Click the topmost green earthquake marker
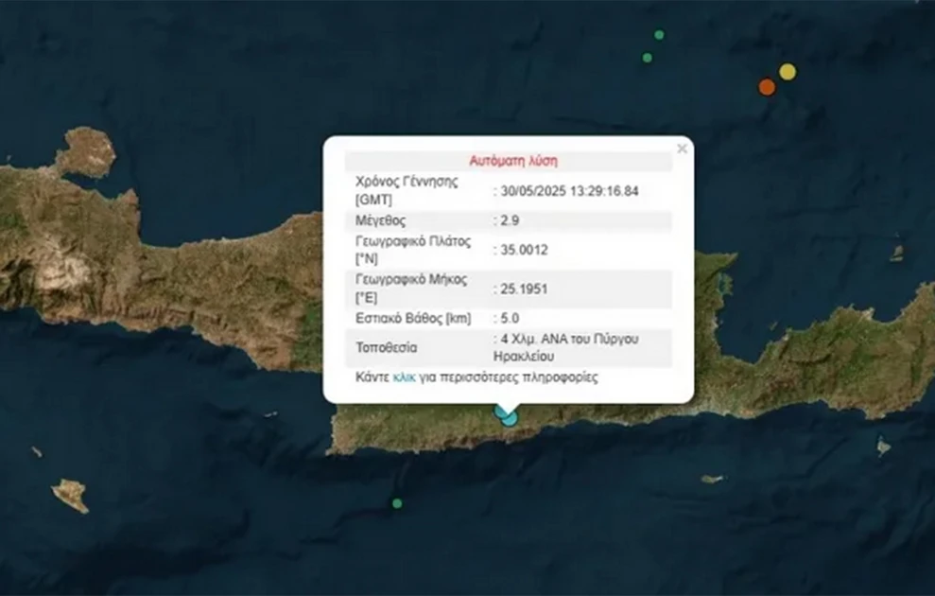Image resolution: width=935 pixels, height=596 pixels. point(659,35)
